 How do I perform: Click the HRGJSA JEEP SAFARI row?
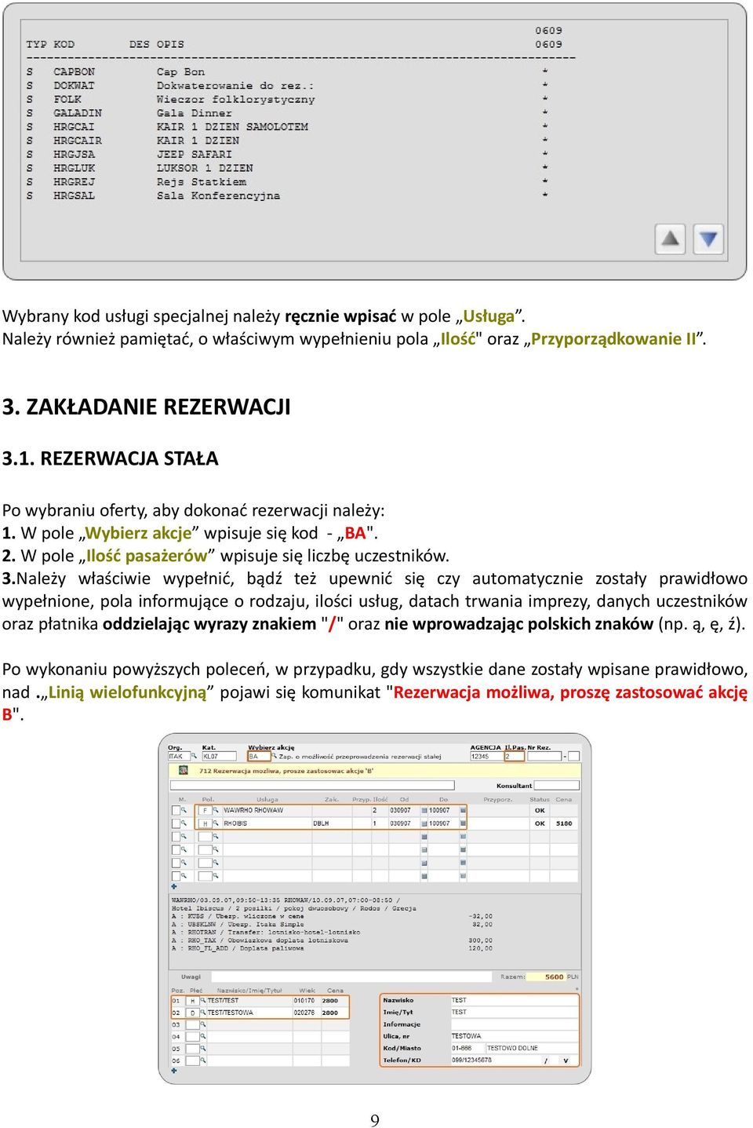pyautogui.click(x=287, y=154)
